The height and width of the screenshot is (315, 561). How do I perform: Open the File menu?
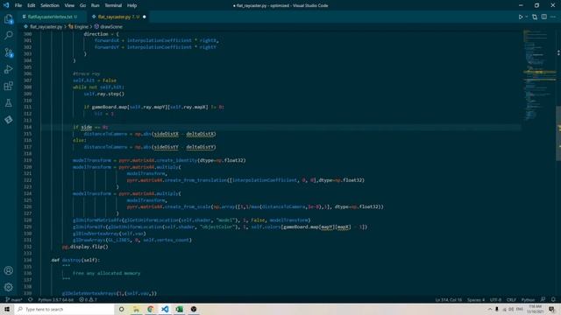(x=18, y=5)
